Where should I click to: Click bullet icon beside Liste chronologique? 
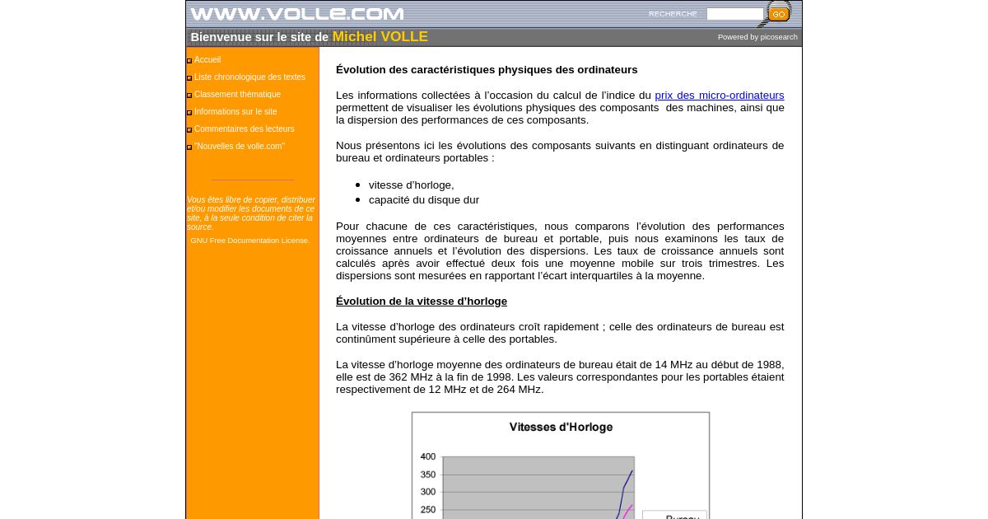tap(189, 78)
